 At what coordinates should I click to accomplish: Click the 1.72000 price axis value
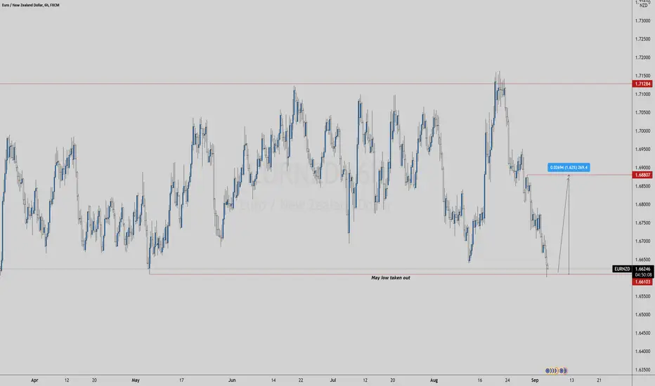tap(642, 57)
